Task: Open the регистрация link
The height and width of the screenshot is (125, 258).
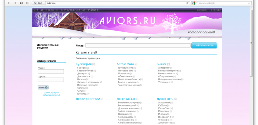Action: click(x=52, y=92)
